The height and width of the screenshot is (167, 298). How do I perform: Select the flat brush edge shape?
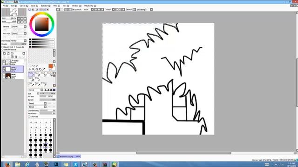[x=54, y=90]
